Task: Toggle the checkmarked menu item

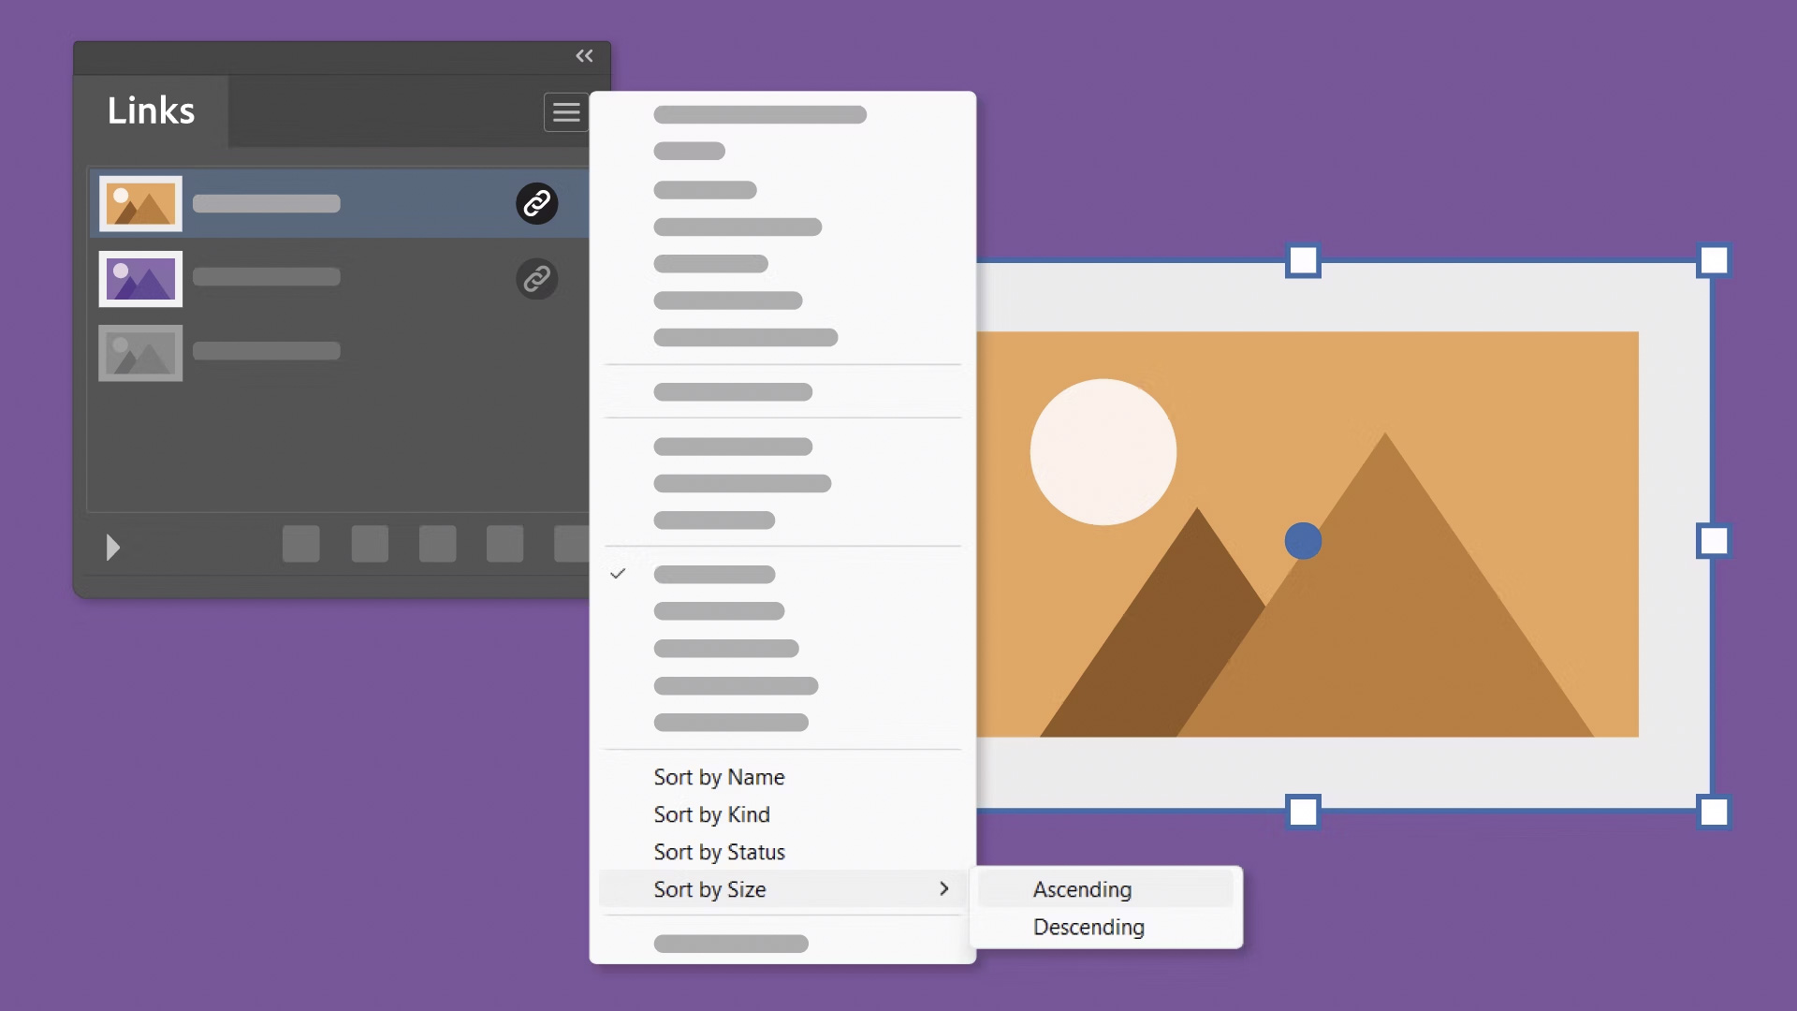Action: 713,574
